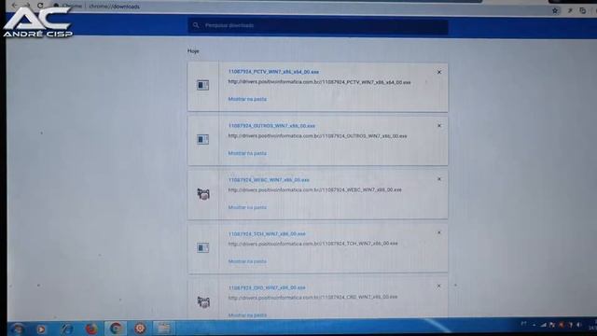
Task: Open Firefox from the taskbar
Action: [x=91, y=329]
